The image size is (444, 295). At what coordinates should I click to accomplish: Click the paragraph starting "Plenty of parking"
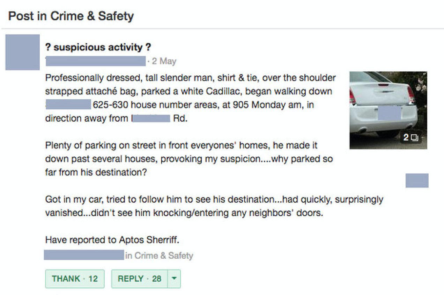(188, 159)
